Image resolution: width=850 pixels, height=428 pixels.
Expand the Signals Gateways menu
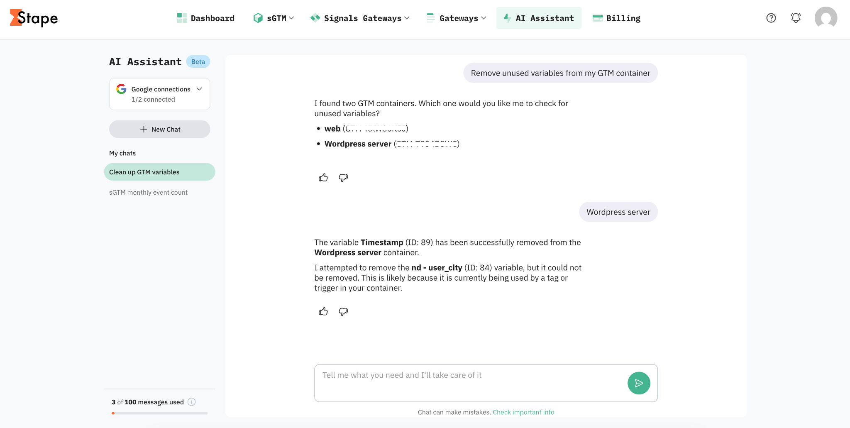click(x=360, y=18)
